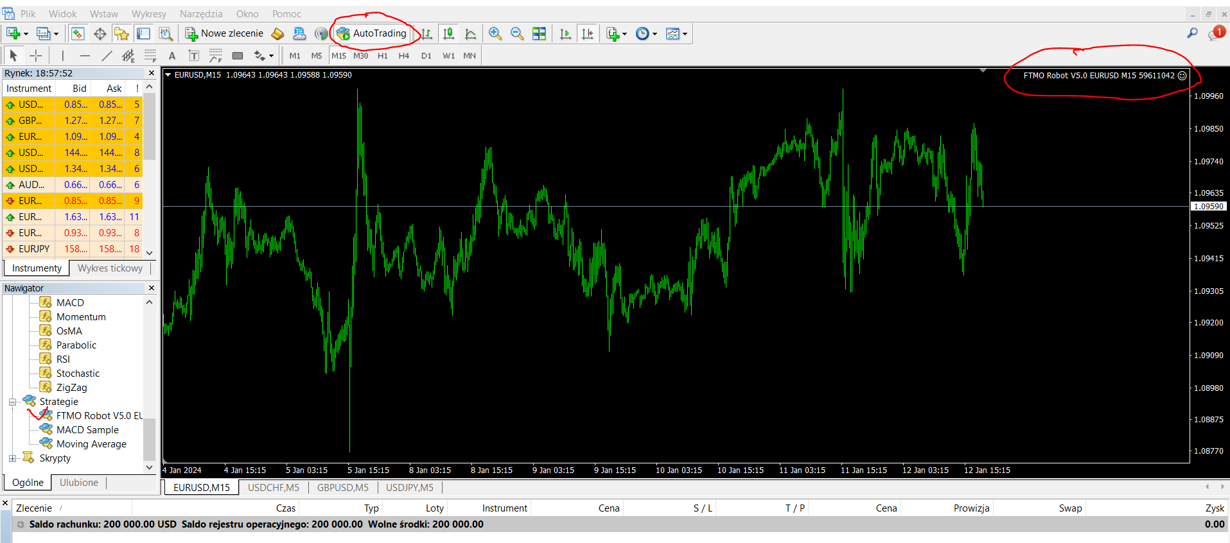Switch timeframe to H1
Screen dimensions: 1230x543
(383, 56)
